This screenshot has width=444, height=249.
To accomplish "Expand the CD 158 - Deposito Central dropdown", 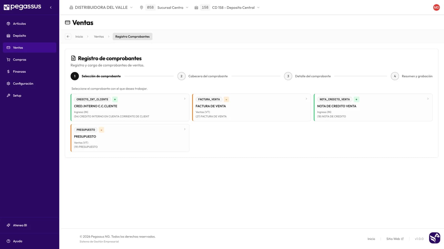I will (227, 7).
